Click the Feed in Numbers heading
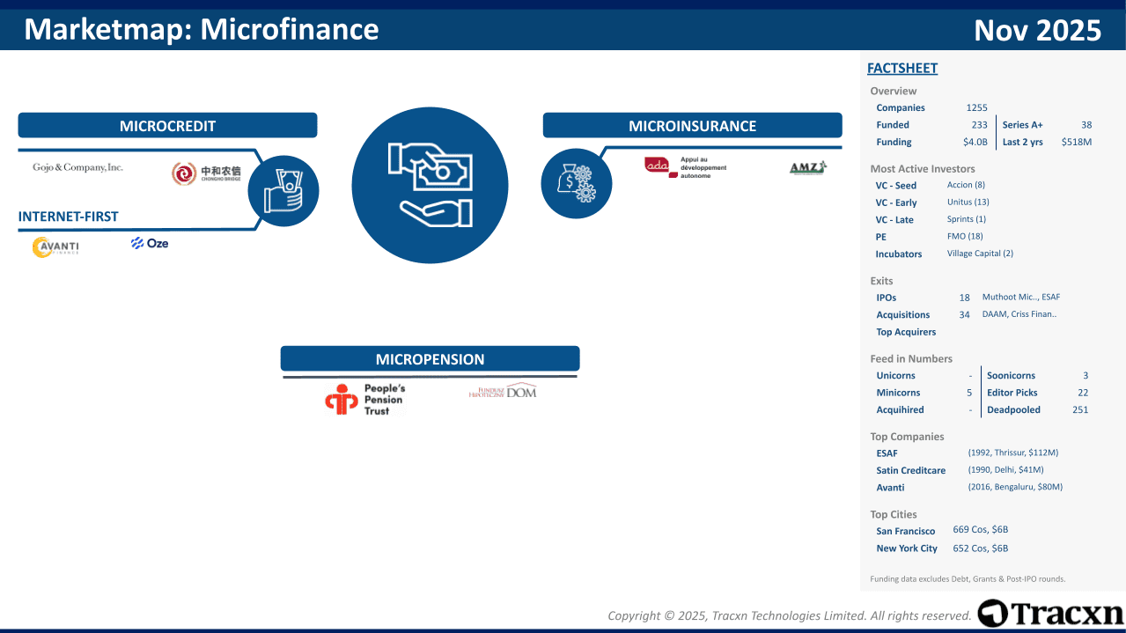 point(911,358)
